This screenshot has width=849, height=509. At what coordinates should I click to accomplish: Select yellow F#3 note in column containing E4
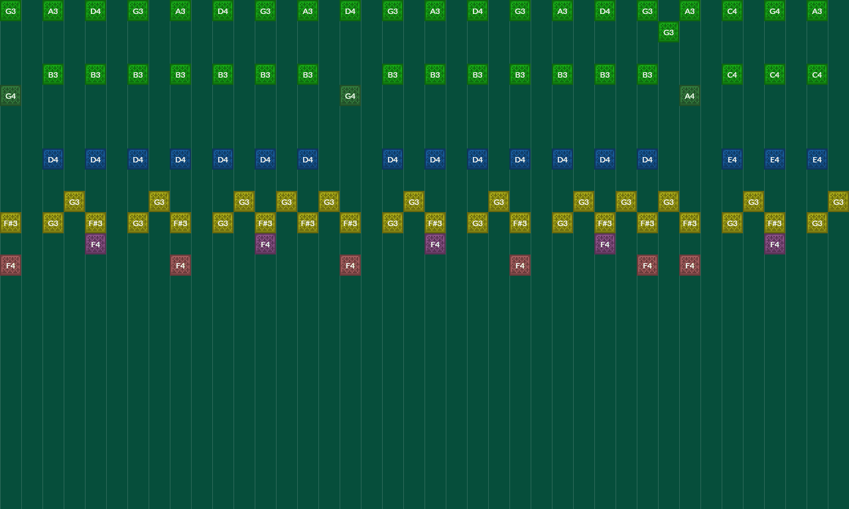coord(775,223)
